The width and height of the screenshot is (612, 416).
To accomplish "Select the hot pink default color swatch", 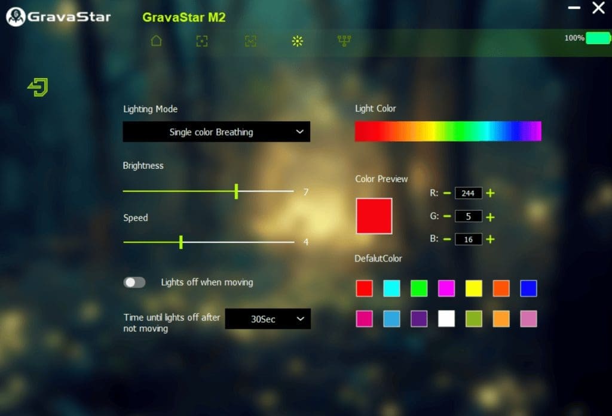I will 364,319.
